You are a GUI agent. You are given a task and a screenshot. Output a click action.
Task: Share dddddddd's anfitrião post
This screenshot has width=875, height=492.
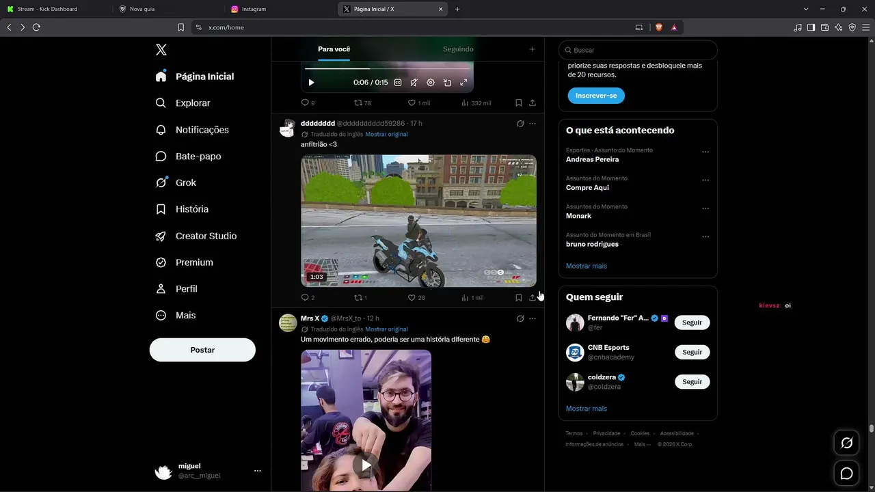coord(533,298)
